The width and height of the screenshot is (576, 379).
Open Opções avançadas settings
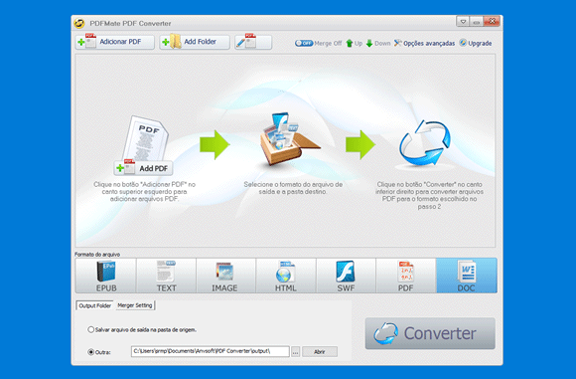(424, 44)
